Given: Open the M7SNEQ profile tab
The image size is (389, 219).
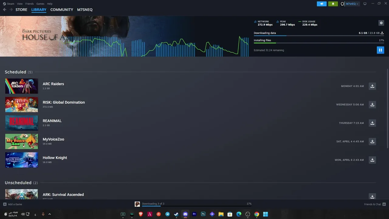Looking at the screenshot, I should click(85, 10).
